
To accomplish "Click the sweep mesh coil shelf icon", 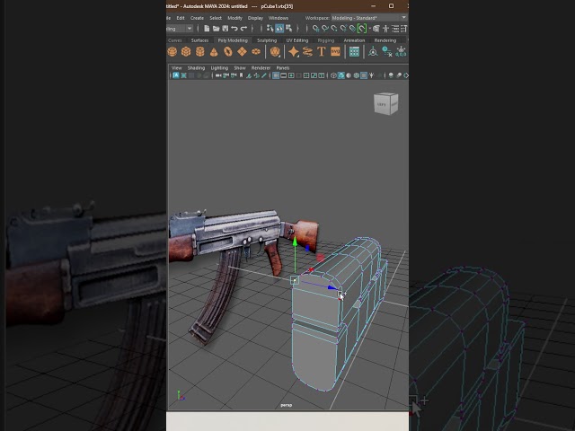I will coord(307,52).
